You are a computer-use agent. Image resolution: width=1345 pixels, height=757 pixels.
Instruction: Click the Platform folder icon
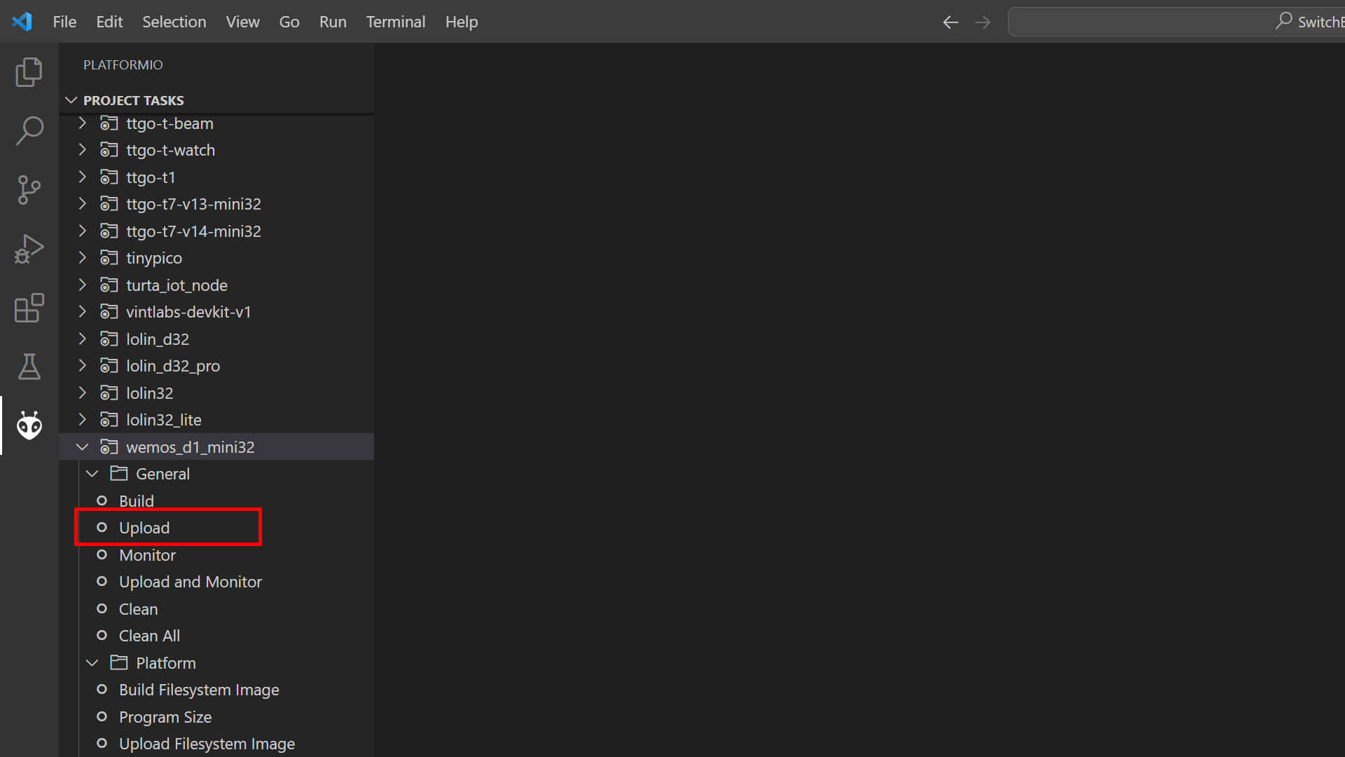click(118, 662)
